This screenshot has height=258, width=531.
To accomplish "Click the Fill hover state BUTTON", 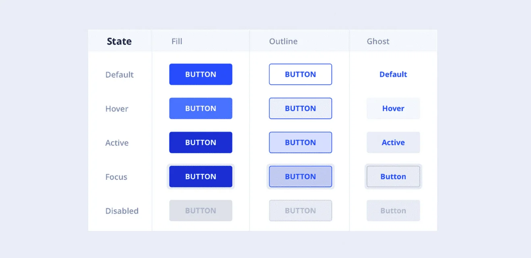I will click(x=200, y=109).
